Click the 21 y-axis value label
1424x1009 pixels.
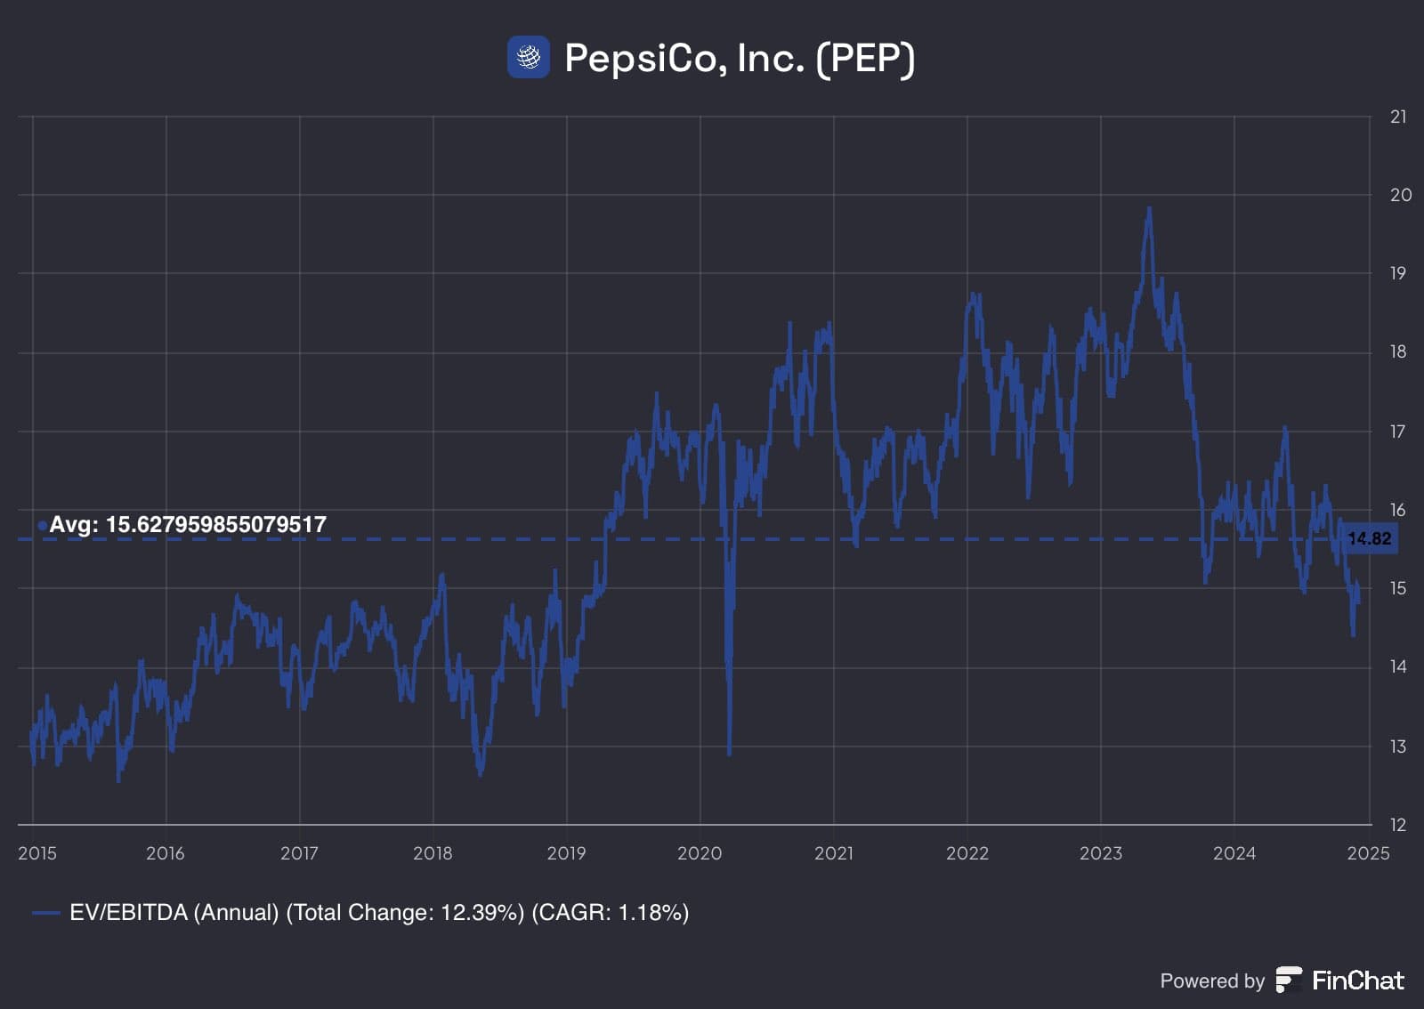[x=1398, y=117]
